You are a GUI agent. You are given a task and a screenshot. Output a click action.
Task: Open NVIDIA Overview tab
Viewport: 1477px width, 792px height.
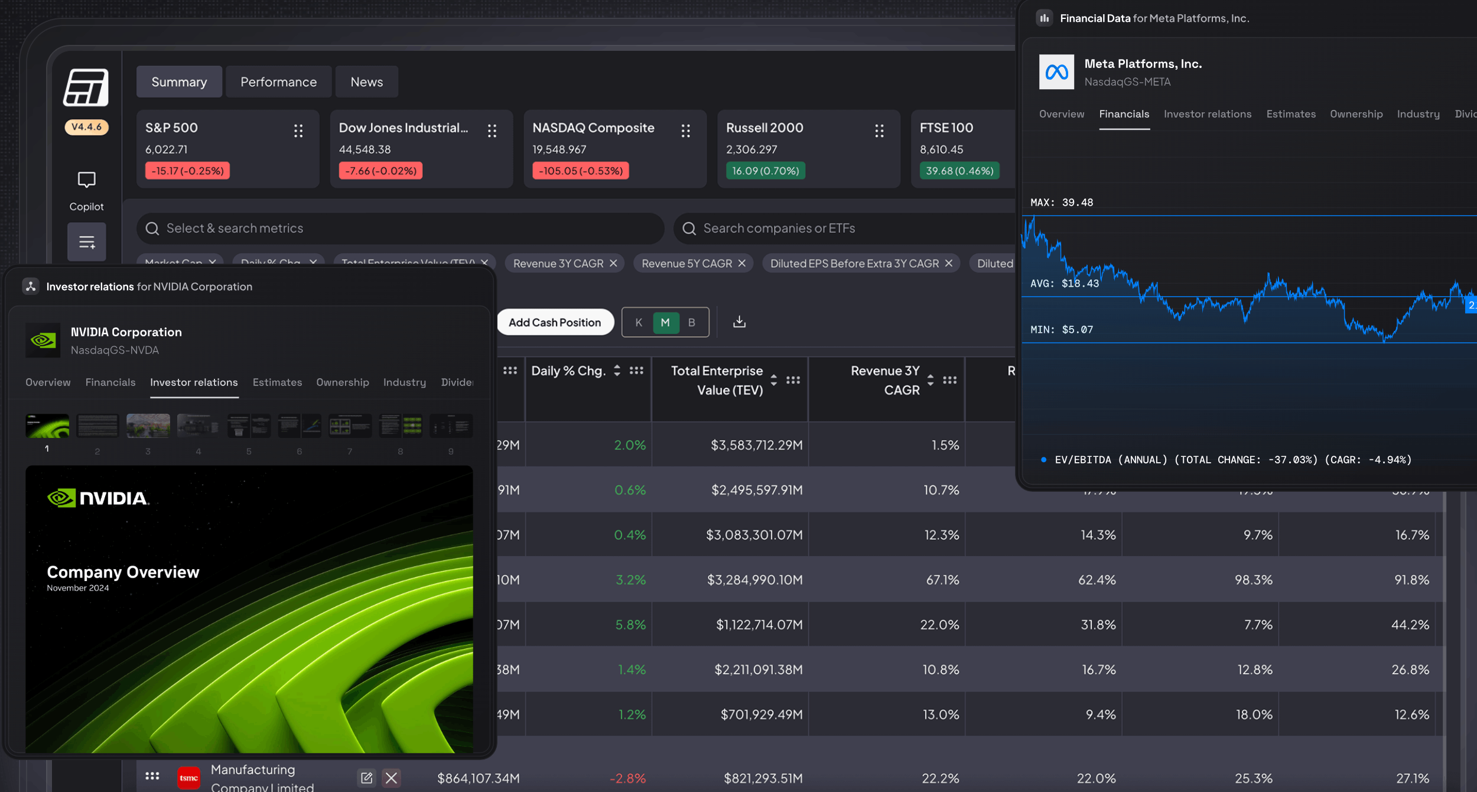(48, 382)
